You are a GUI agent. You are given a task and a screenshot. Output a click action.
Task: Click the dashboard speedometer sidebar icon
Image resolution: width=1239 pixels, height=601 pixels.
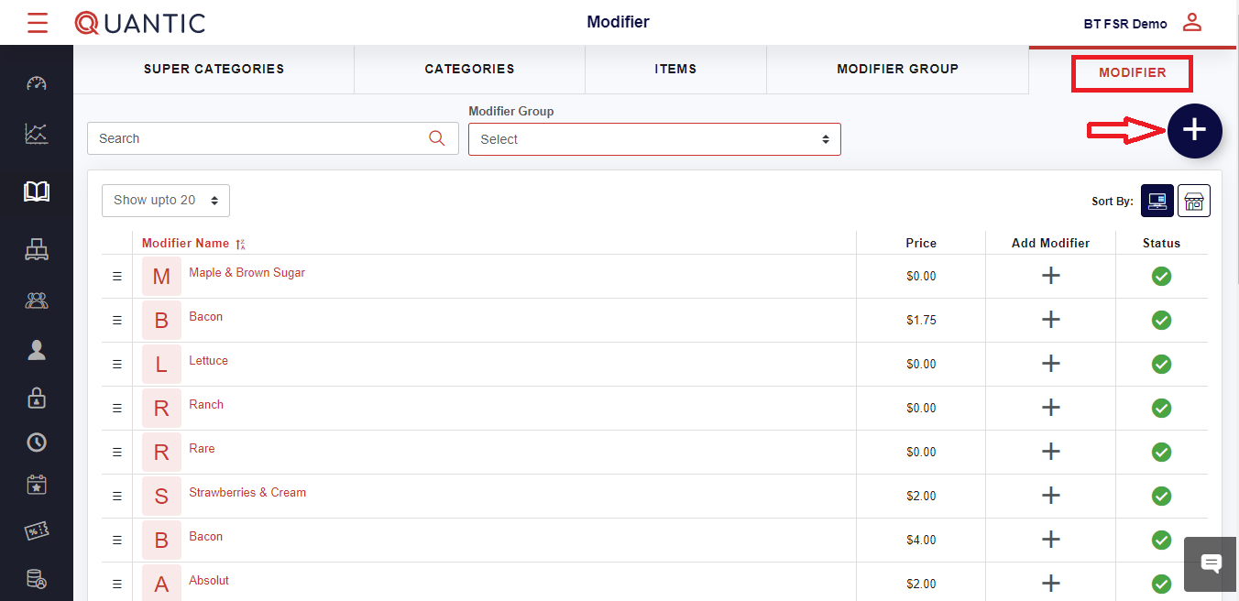[37, 84]
